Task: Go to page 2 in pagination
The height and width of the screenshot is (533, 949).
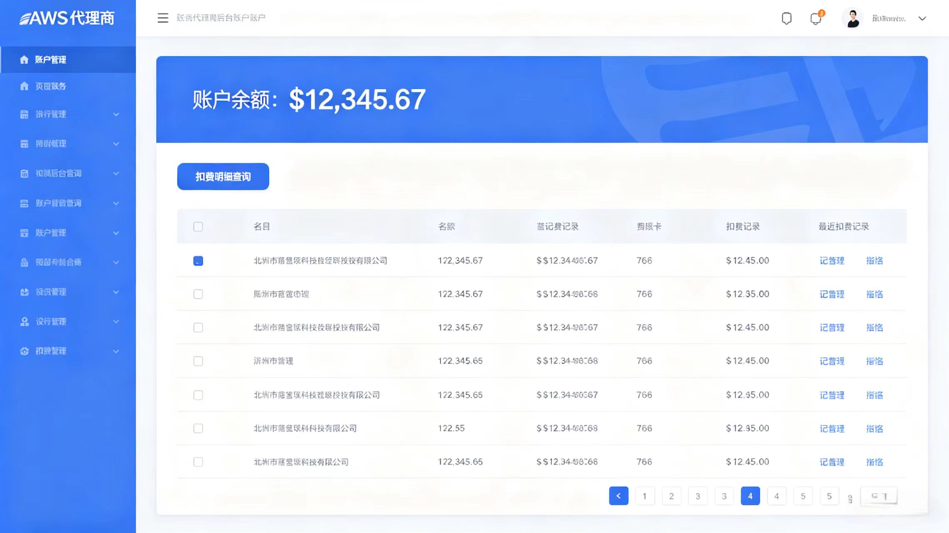Action: 671,496
